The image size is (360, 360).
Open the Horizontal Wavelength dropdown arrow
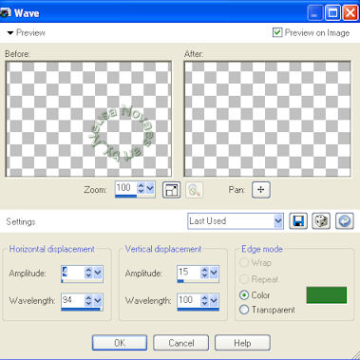click(98, 300)
